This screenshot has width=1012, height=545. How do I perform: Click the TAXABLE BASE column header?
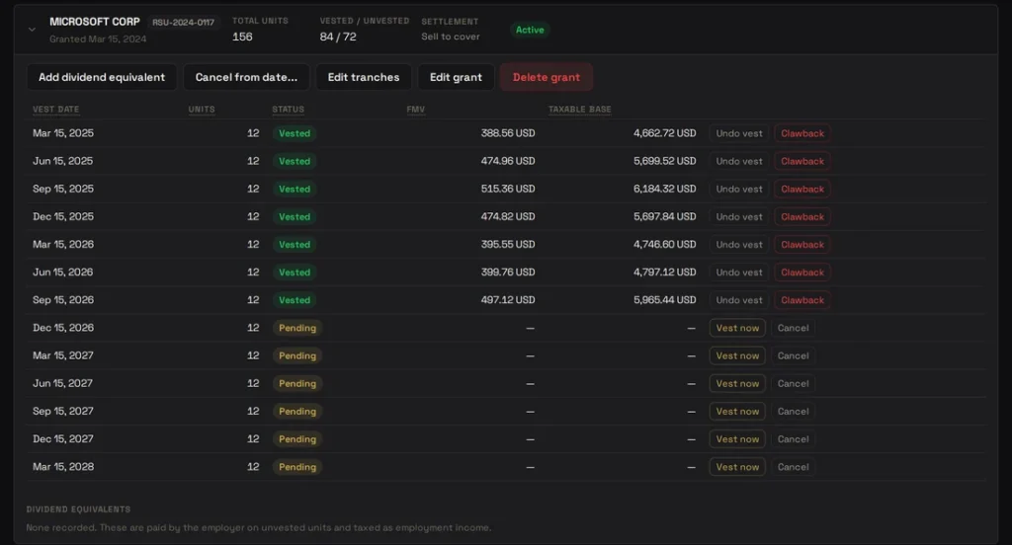pyautogui.click(x=579, y=109)
